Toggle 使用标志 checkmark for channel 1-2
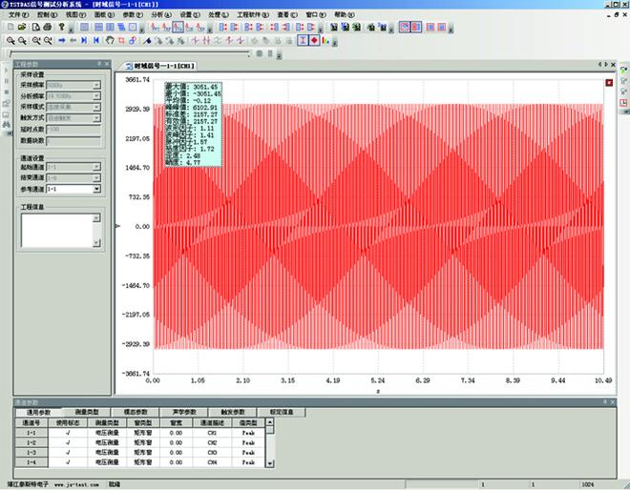Screen dimensions: 630x490 [68, 441]
